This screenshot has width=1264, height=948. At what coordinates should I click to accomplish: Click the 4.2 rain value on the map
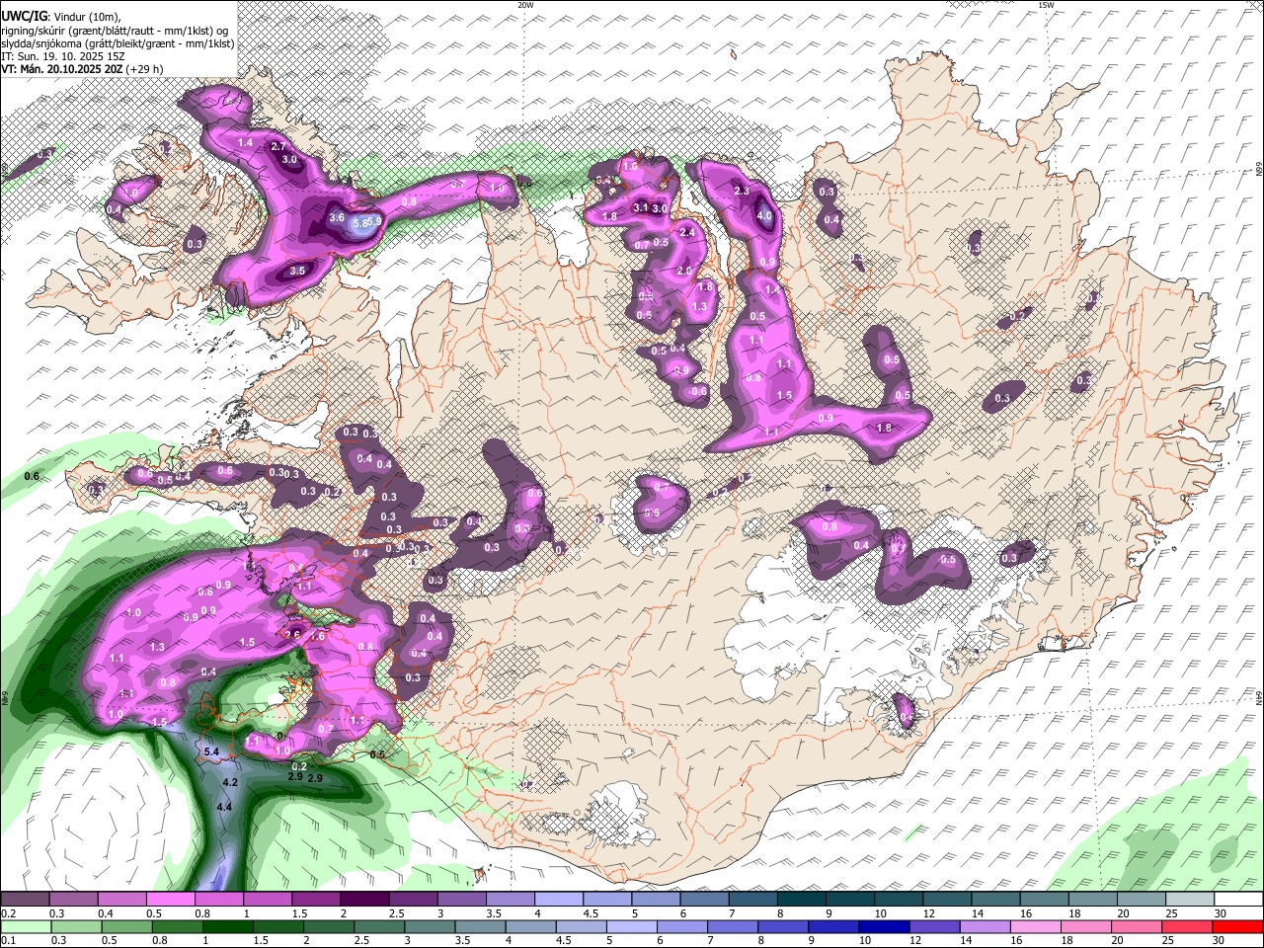[x=230, y=782]
